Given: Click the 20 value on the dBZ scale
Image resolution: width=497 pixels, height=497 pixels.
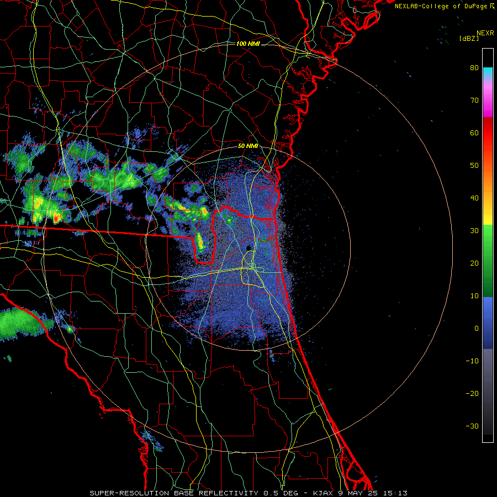Looking at the screenshot, I should point(474,263).
